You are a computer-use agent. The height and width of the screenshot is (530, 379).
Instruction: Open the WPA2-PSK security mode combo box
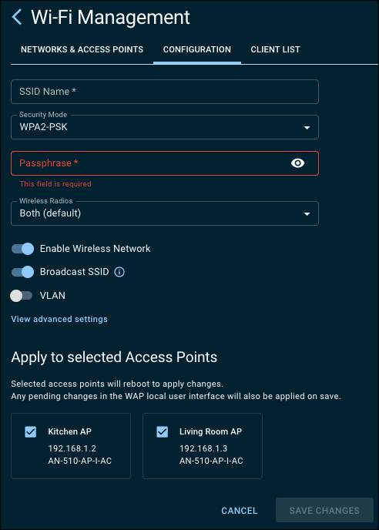tap(165, 127)
